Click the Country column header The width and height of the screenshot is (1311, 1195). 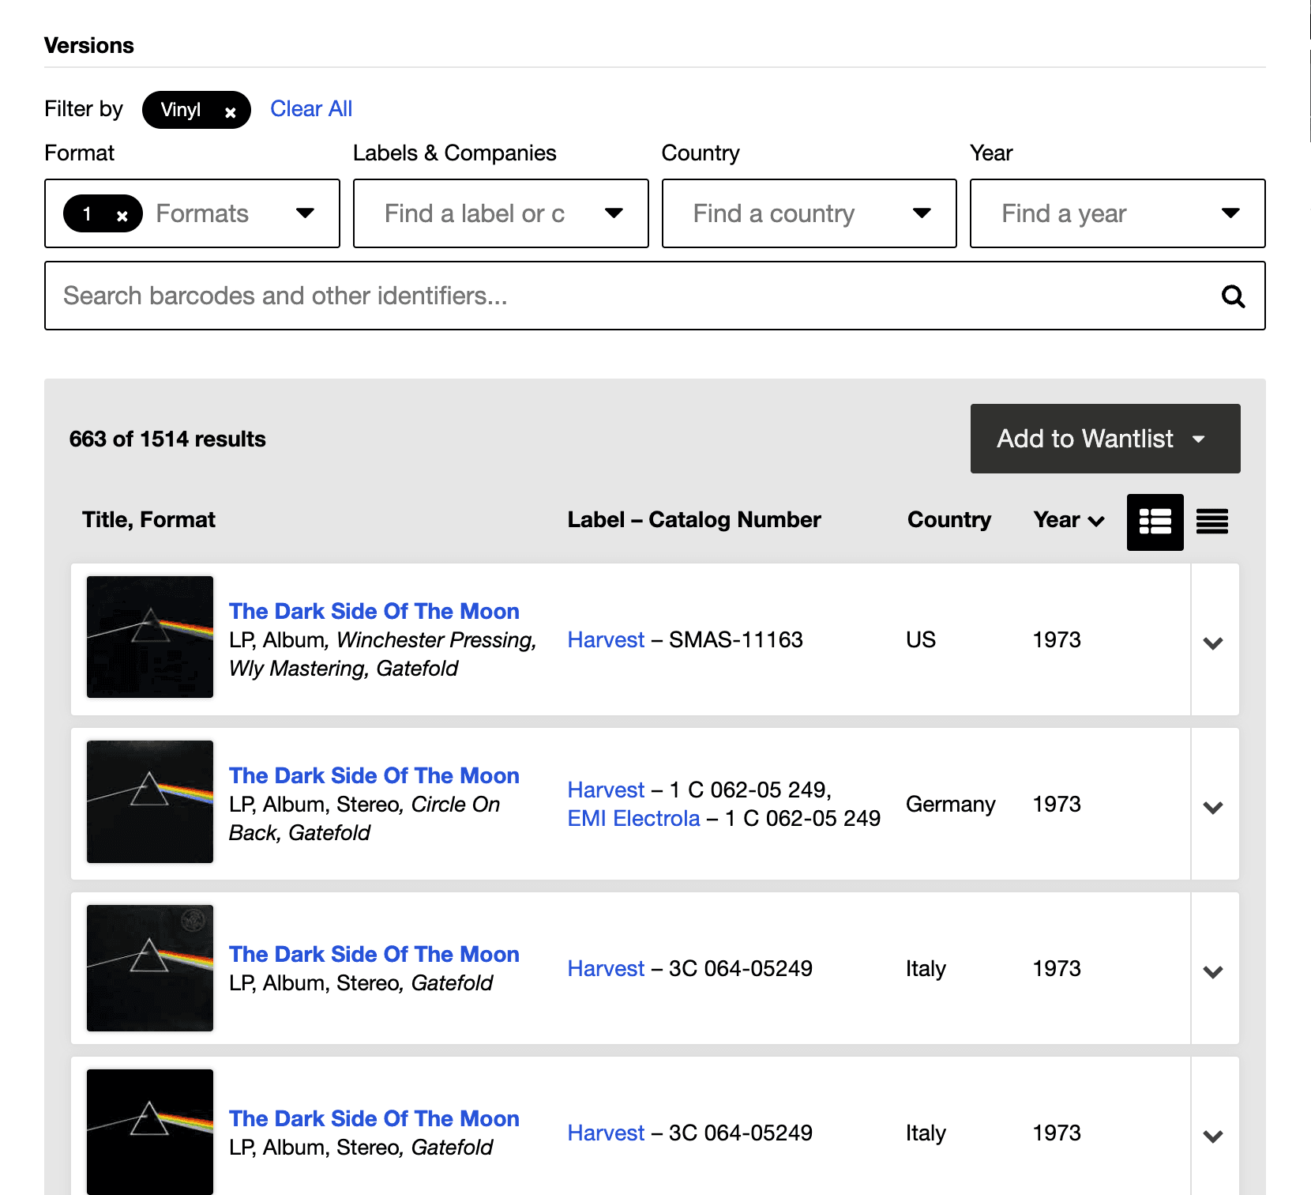pyautogui.click(x=949, y=519)
